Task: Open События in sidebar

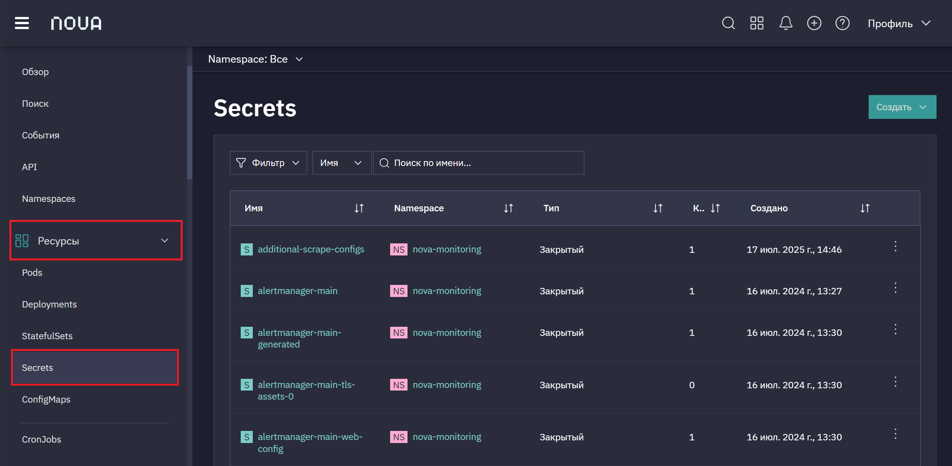Action: pos(41,135)
